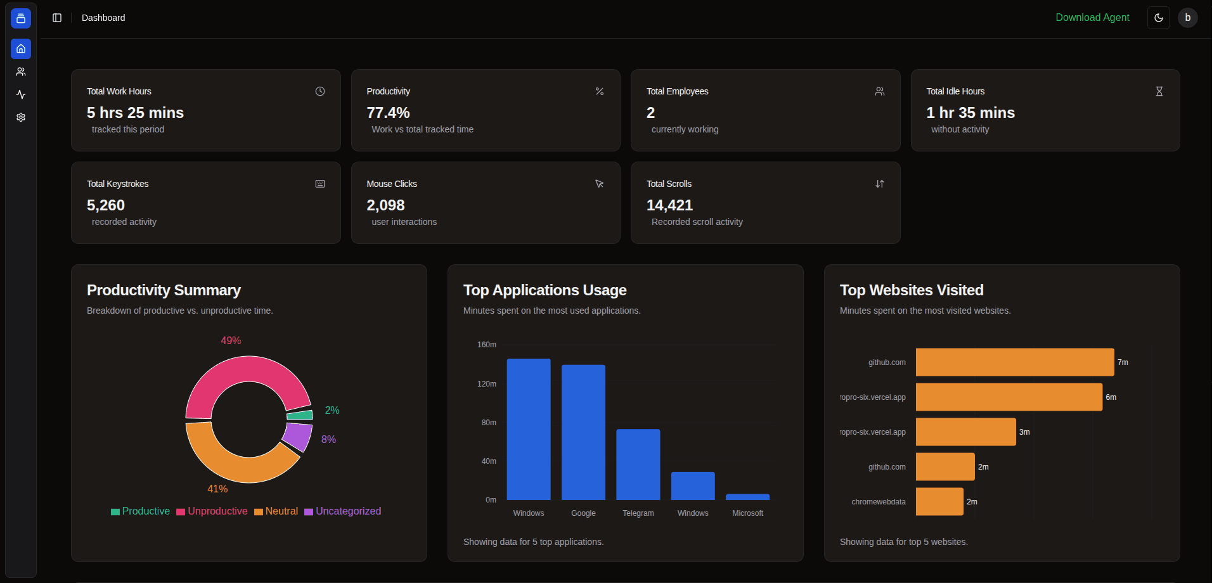Open the Home dashboard sidebar icon

tap(21, 49)
